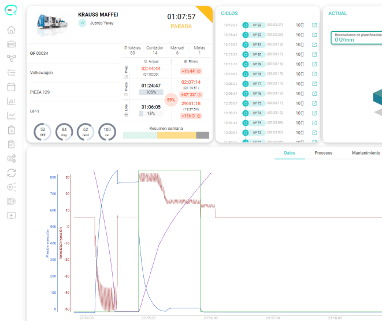Open the bar chart sidebar icon

(11, 101)
